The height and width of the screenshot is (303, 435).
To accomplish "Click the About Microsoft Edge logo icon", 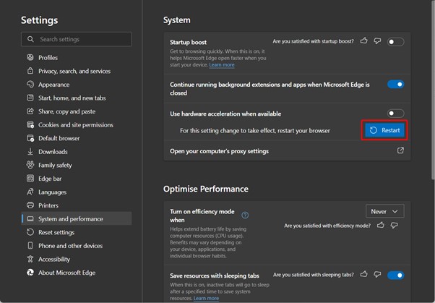I will coord(30,273).
